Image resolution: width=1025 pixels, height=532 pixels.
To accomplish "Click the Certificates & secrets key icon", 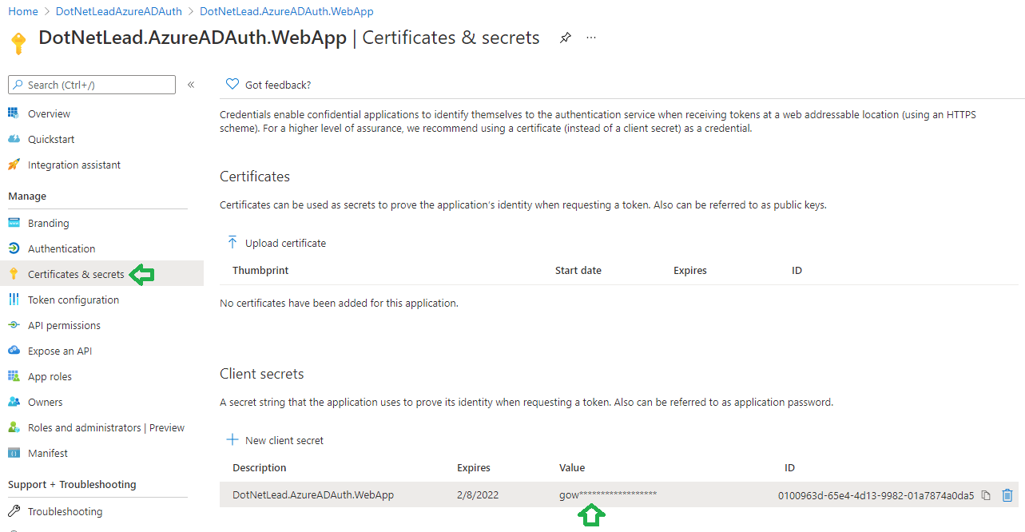I will (13, 274).
